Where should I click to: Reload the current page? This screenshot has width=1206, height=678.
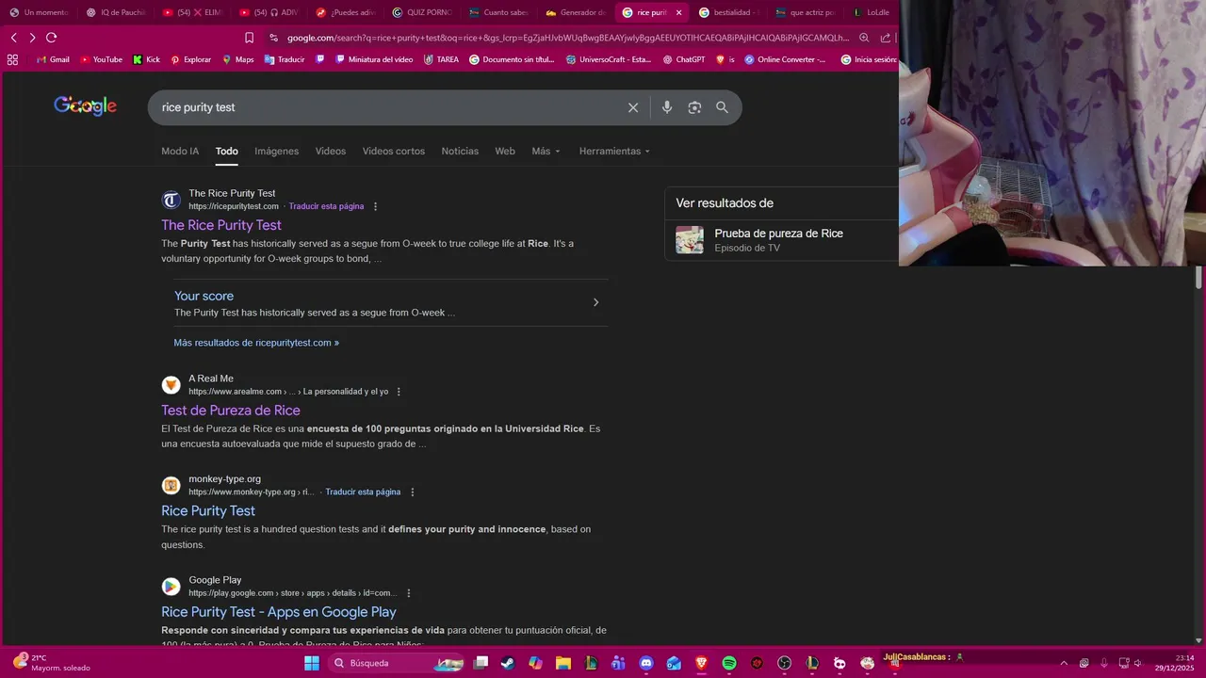51,38
